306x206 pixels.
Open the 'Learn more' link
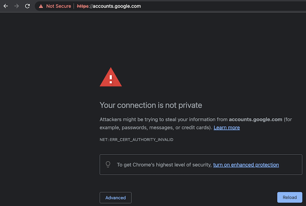[x=227, y=127]
